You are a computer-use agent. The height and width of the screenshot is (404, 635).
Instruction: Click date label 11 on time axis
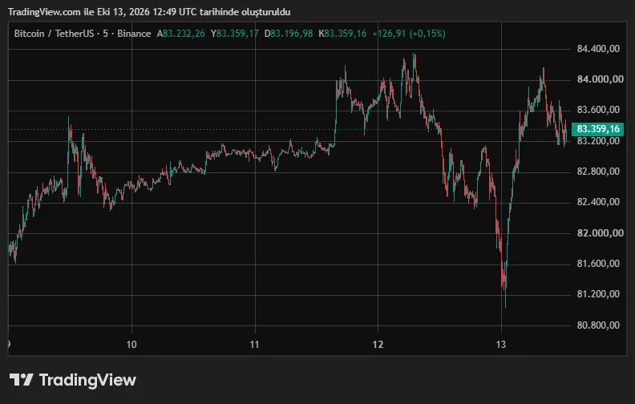(254, 345)
